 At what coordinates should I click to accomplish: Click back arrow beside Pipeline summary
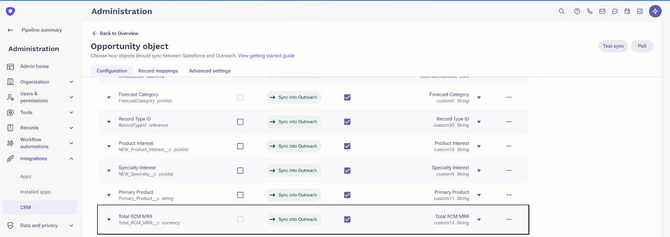pos(10,30)
